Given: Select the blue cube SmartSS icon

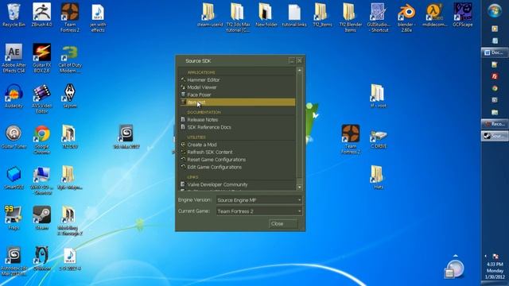Looking at the screenshot, I should (14, 178).
